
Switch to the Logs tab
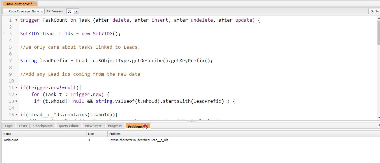(x=8, y=126)
